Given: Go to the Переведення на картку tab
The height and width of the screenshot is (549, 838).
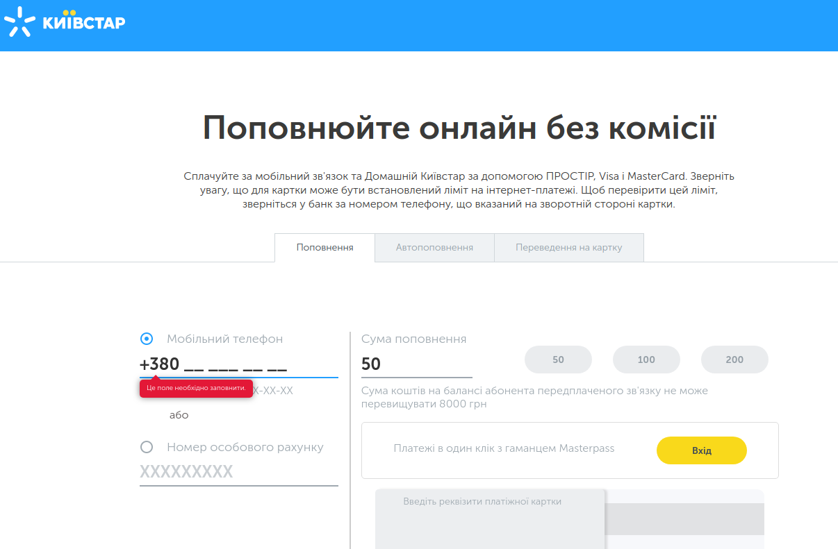Looking at the screenshot, I should (x=568, y=248).
